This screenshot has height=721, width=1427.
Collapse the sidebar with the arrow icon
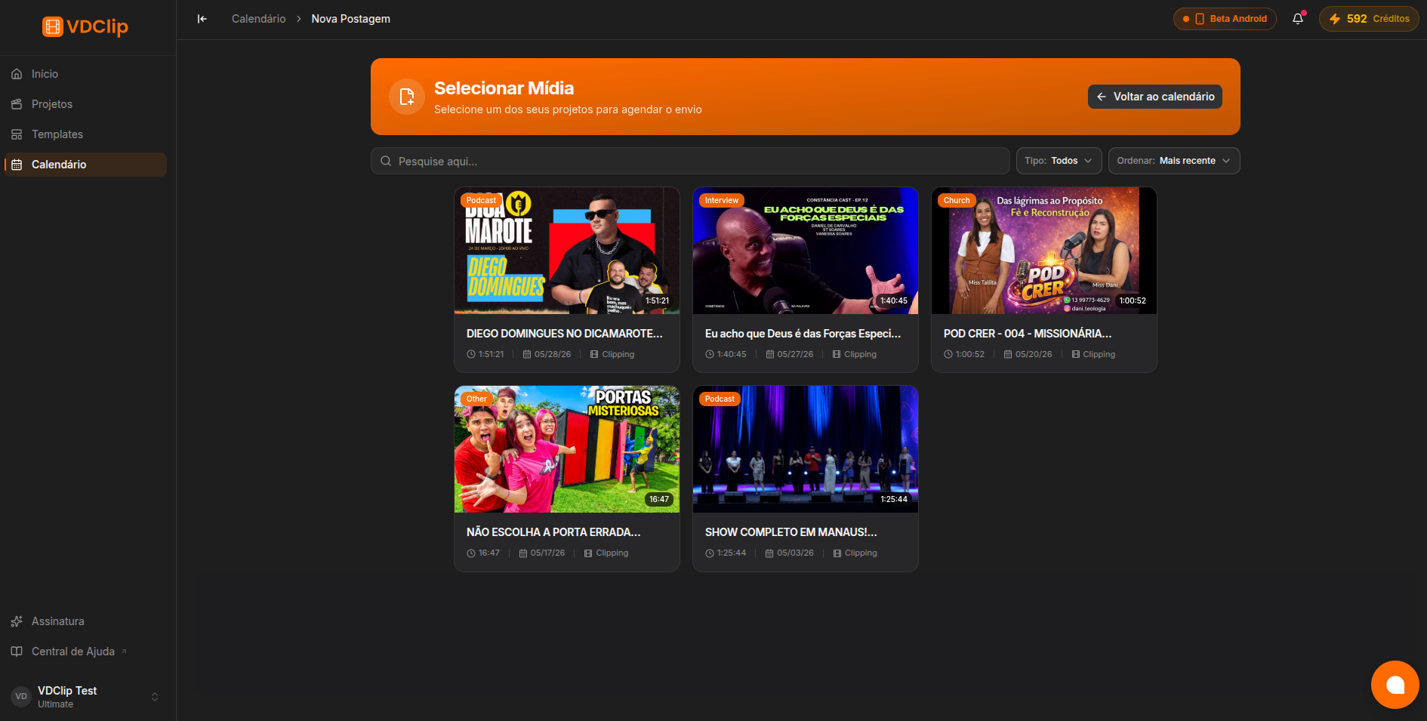coord(202,19)
